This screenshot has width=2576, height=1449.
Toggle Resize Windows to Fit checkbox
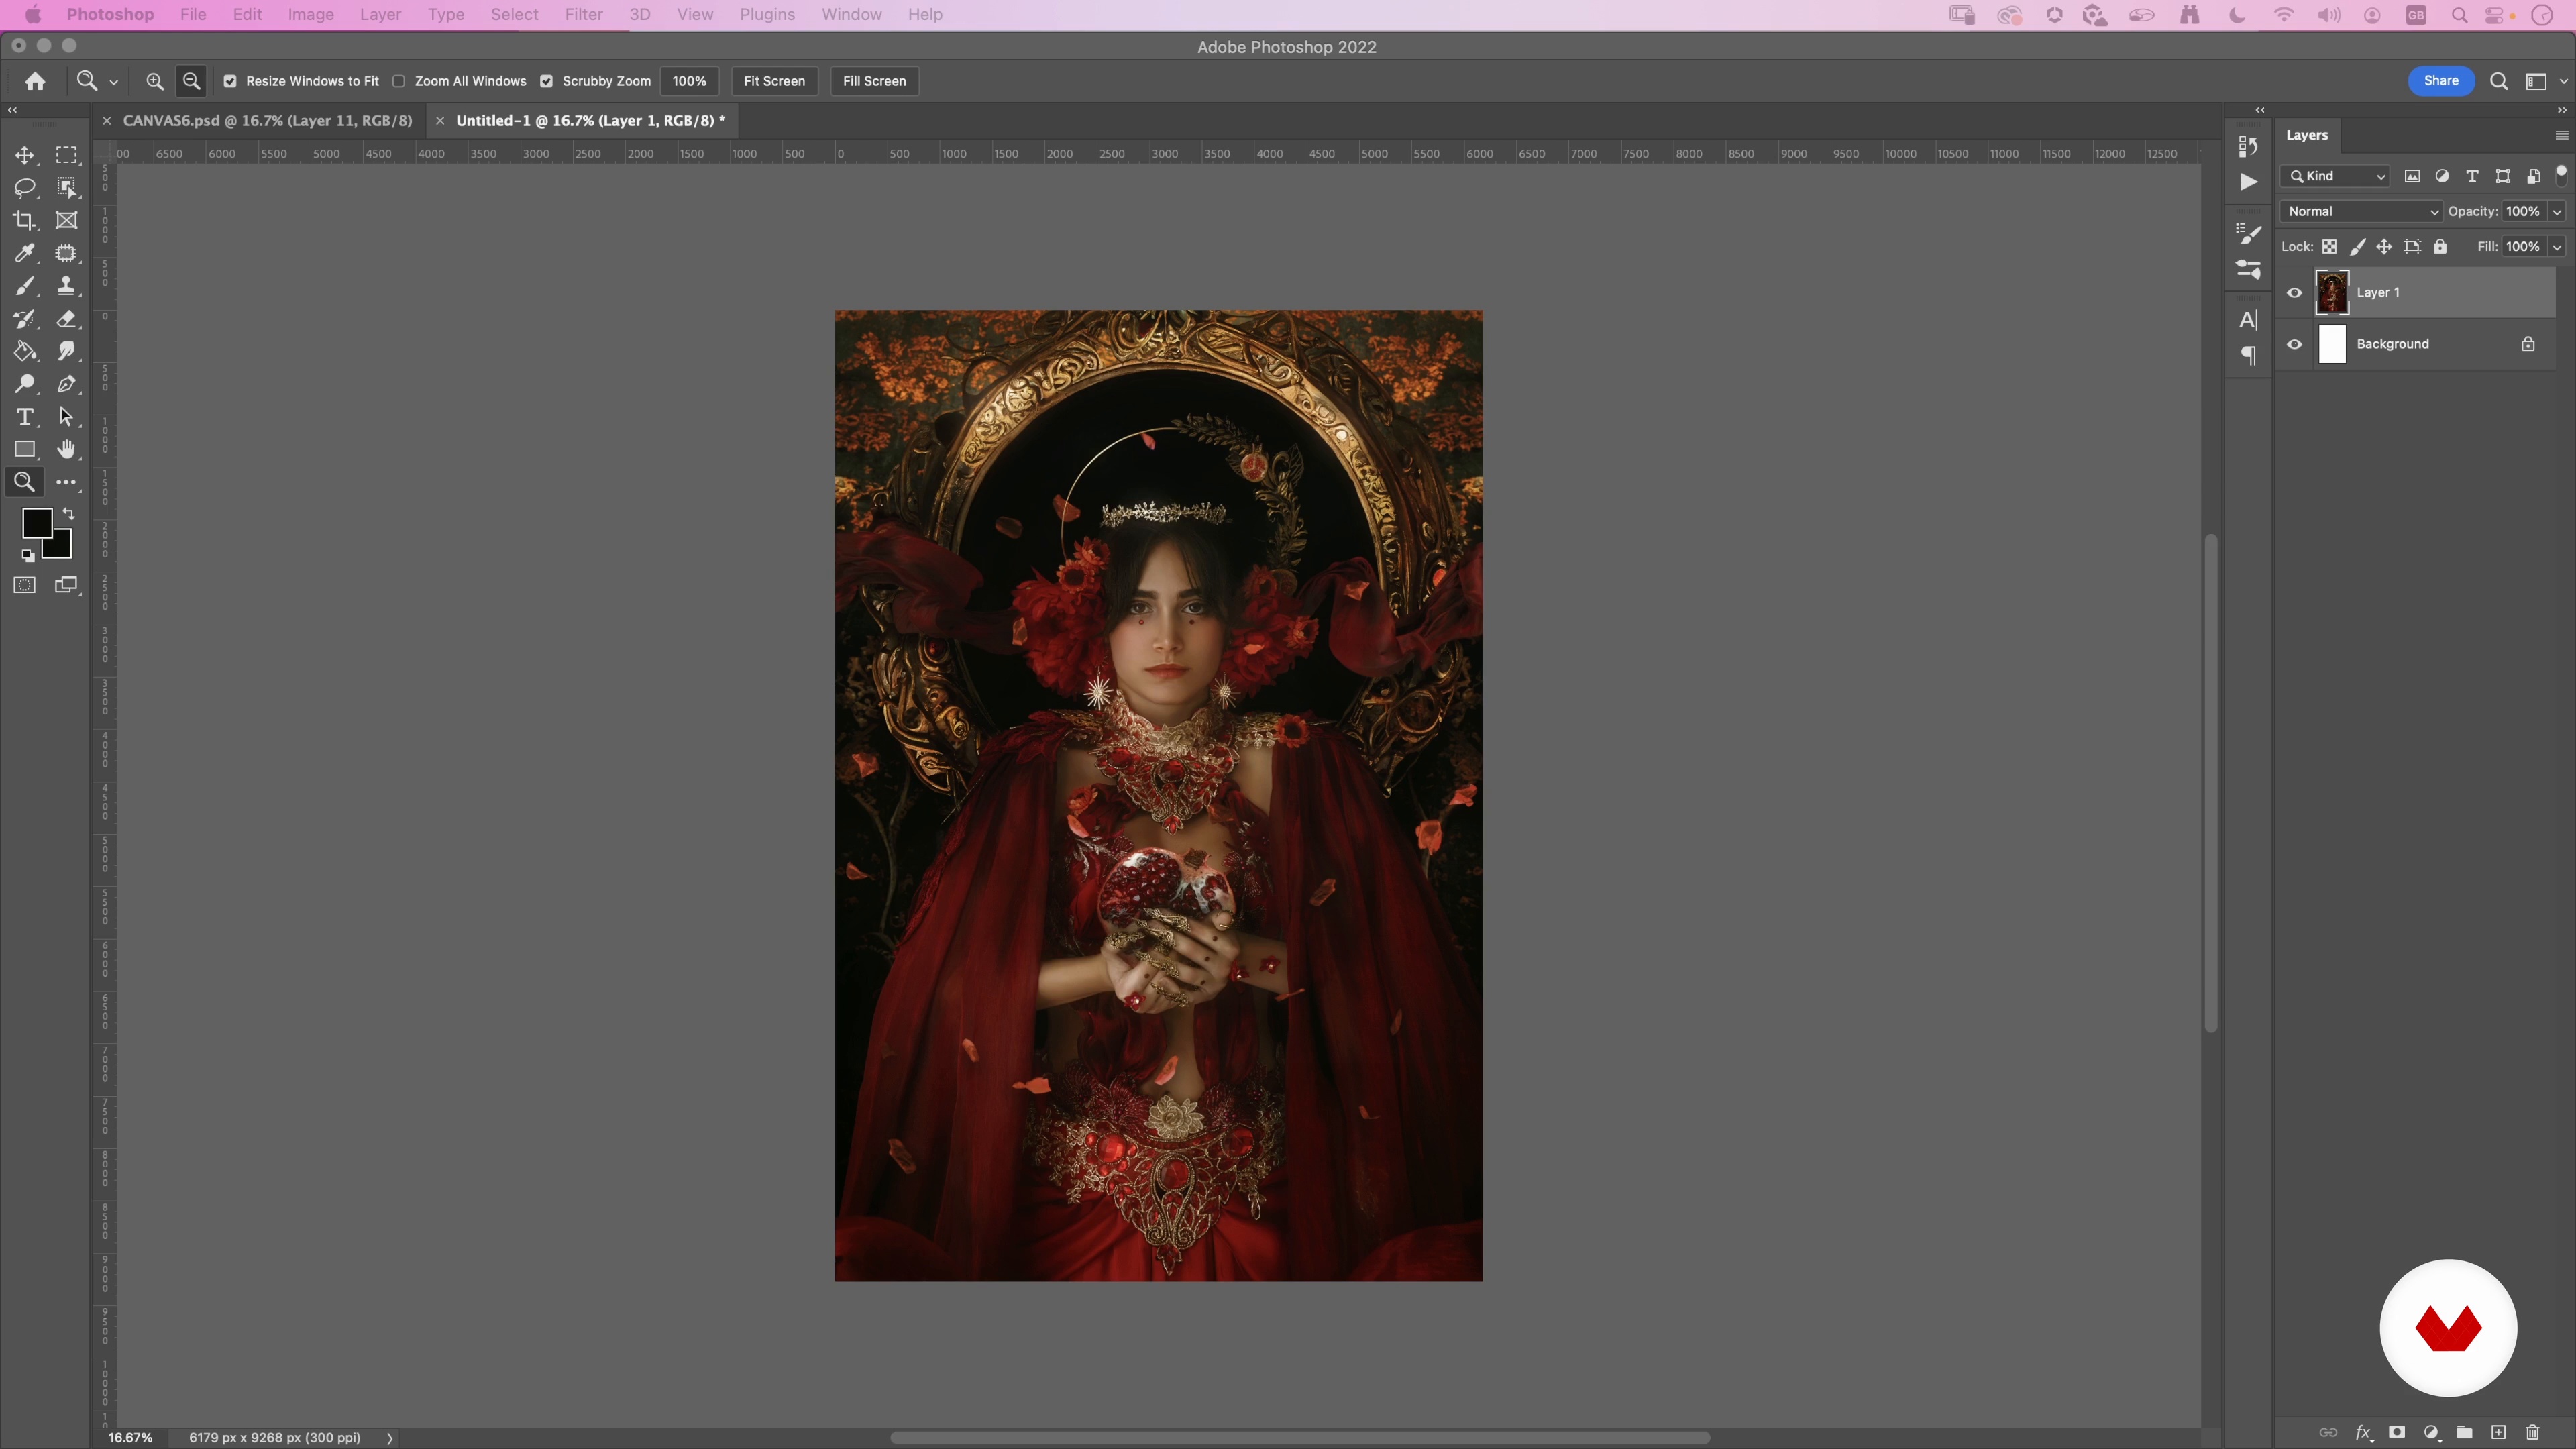230,81
